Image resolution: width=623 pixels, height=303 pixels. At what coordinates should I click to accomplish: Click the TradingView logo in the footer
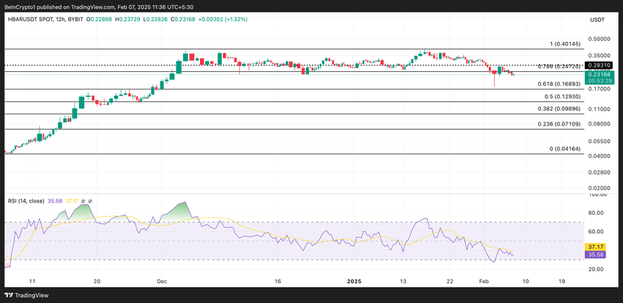29,295
